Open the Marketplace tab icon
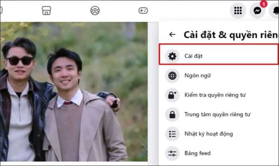 [47, 10]
